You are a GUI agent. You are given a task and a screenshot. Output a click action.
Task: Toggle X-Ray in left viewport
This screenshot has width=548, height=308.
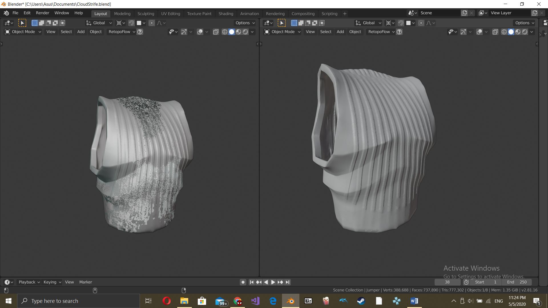(x=216, y=32)
